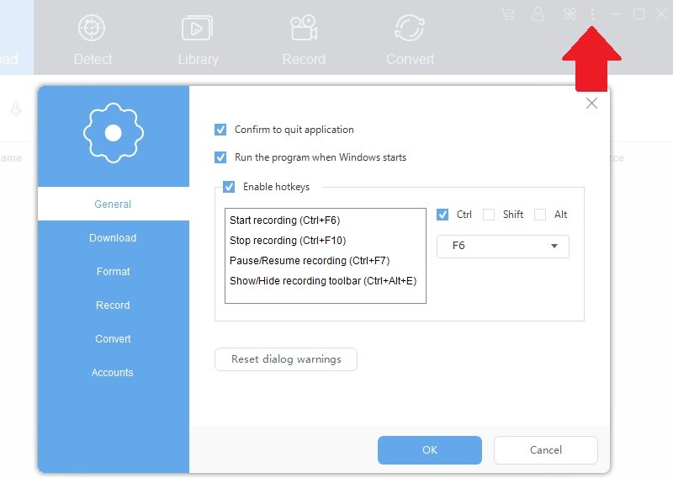This screenshot has width=673, height=478.
Task: Switch to the Download settings tab
Action: tap(113, 238)
